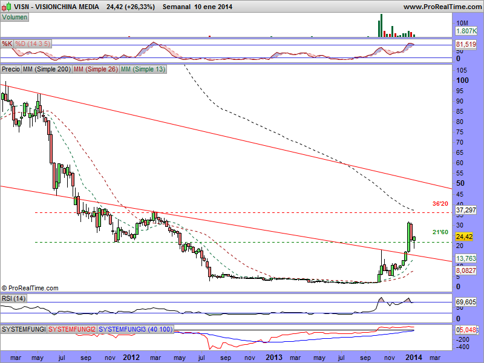Click the 65 level on the price axis

click(460, 152)
